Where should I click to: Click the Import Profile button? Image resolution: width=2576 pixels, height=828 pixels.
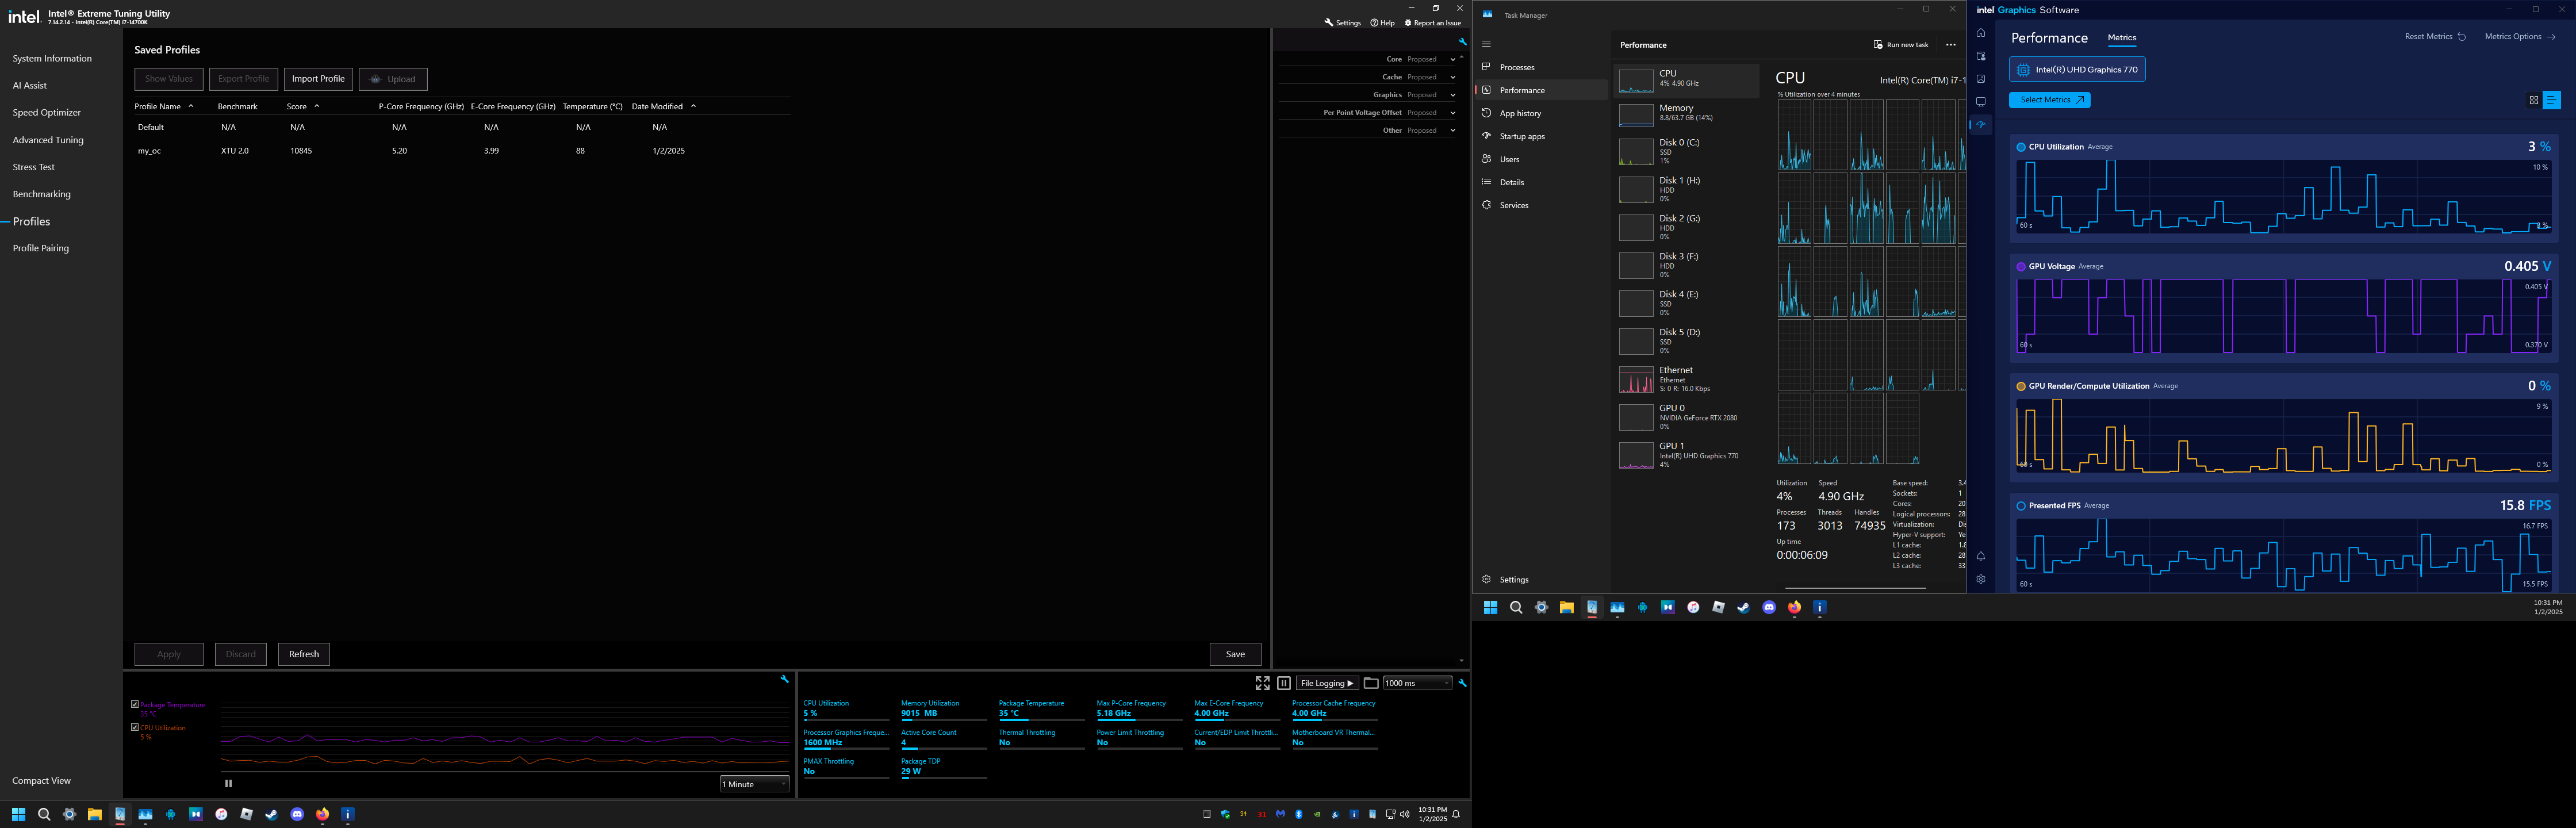coord(318,79)
